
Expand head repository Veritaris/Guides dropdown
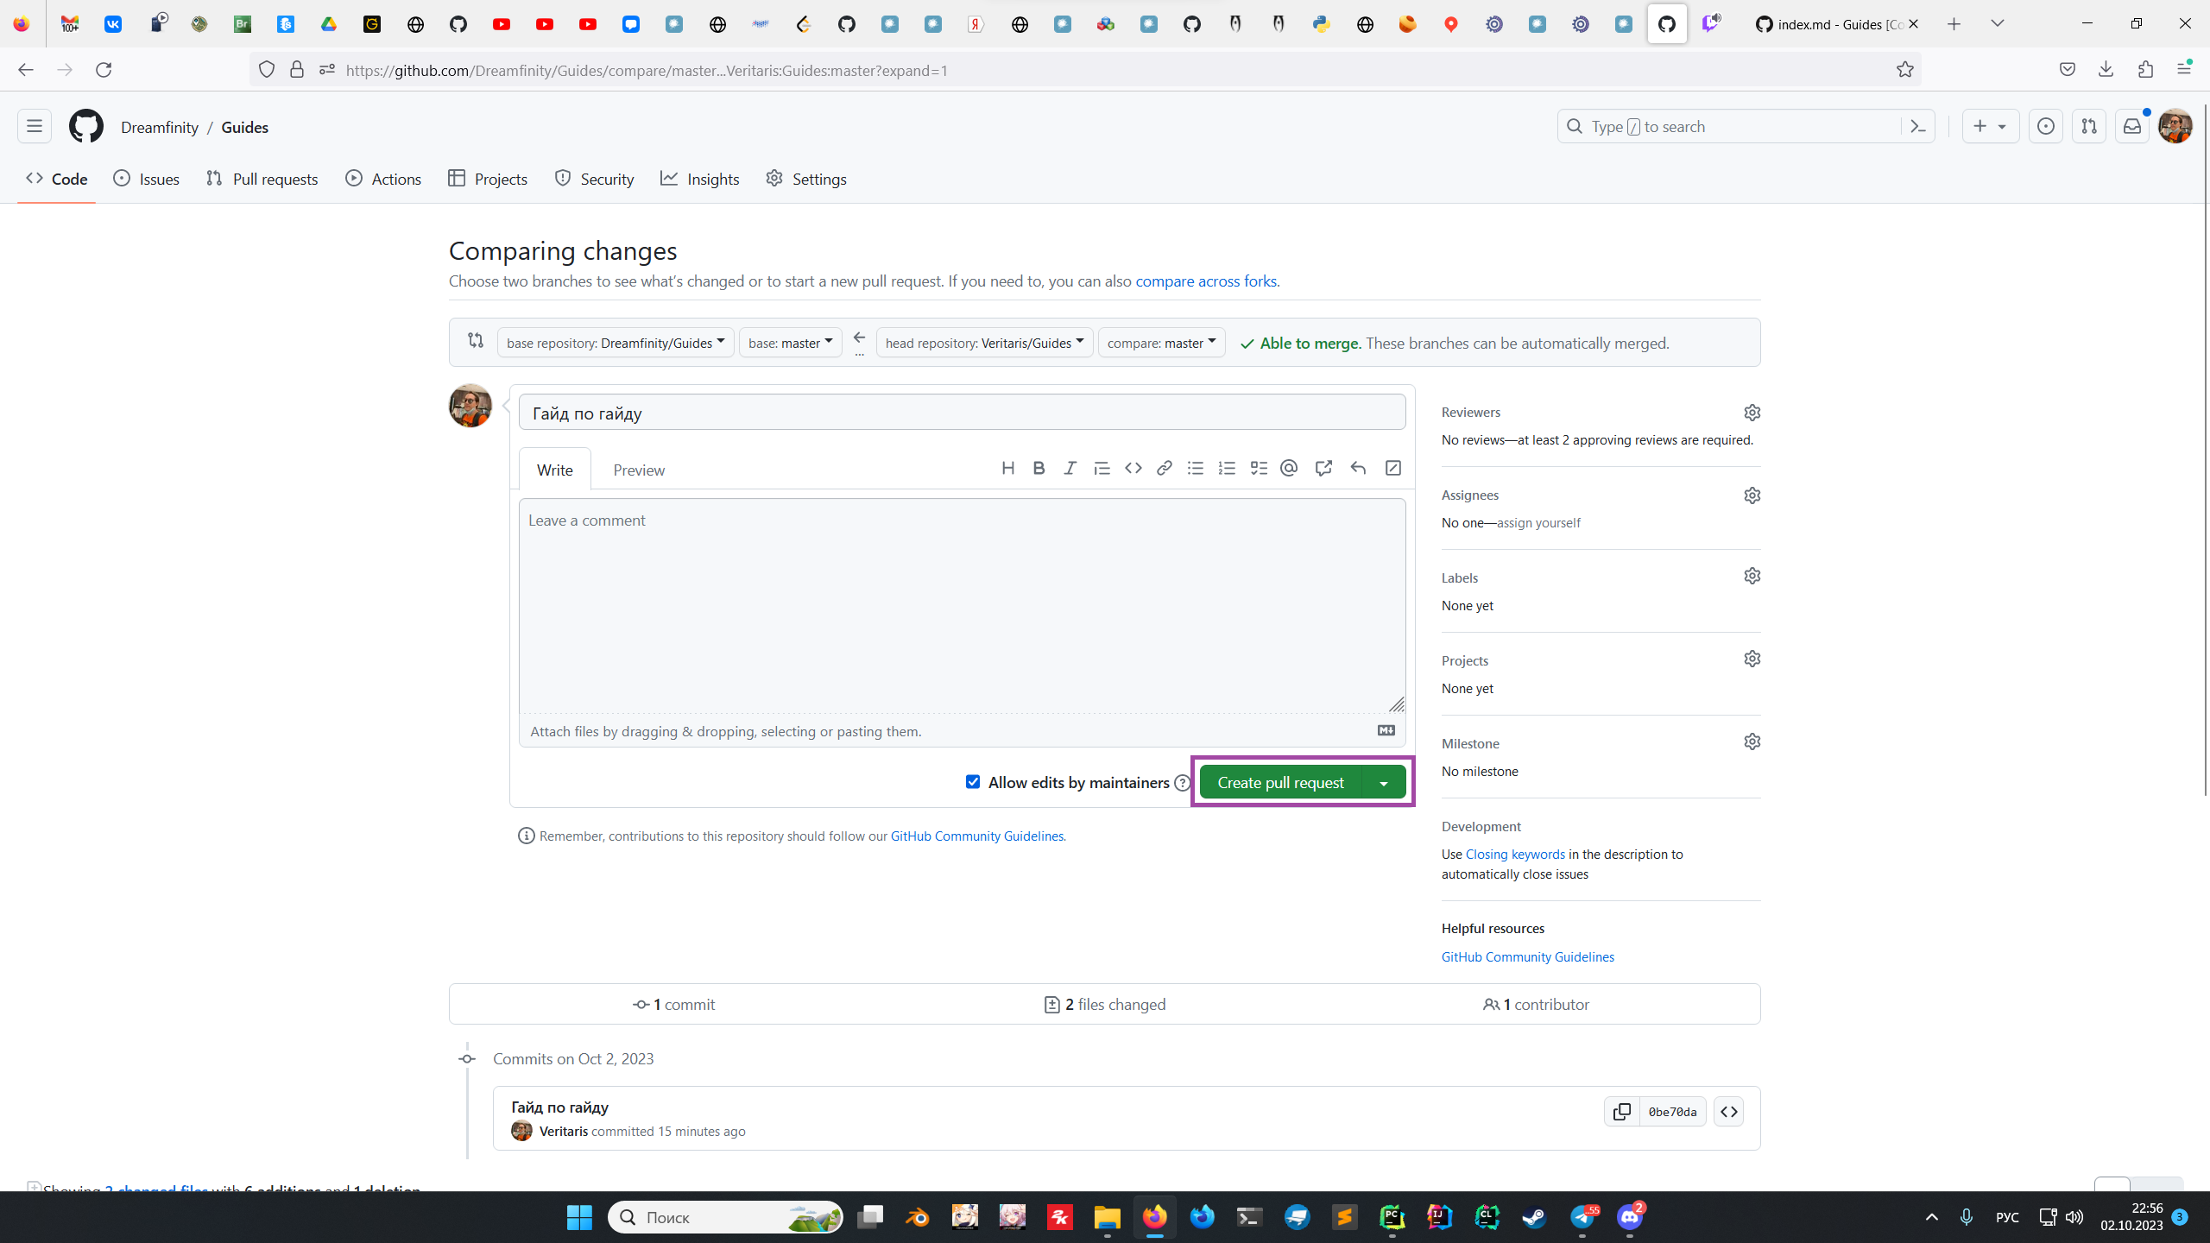984,343
